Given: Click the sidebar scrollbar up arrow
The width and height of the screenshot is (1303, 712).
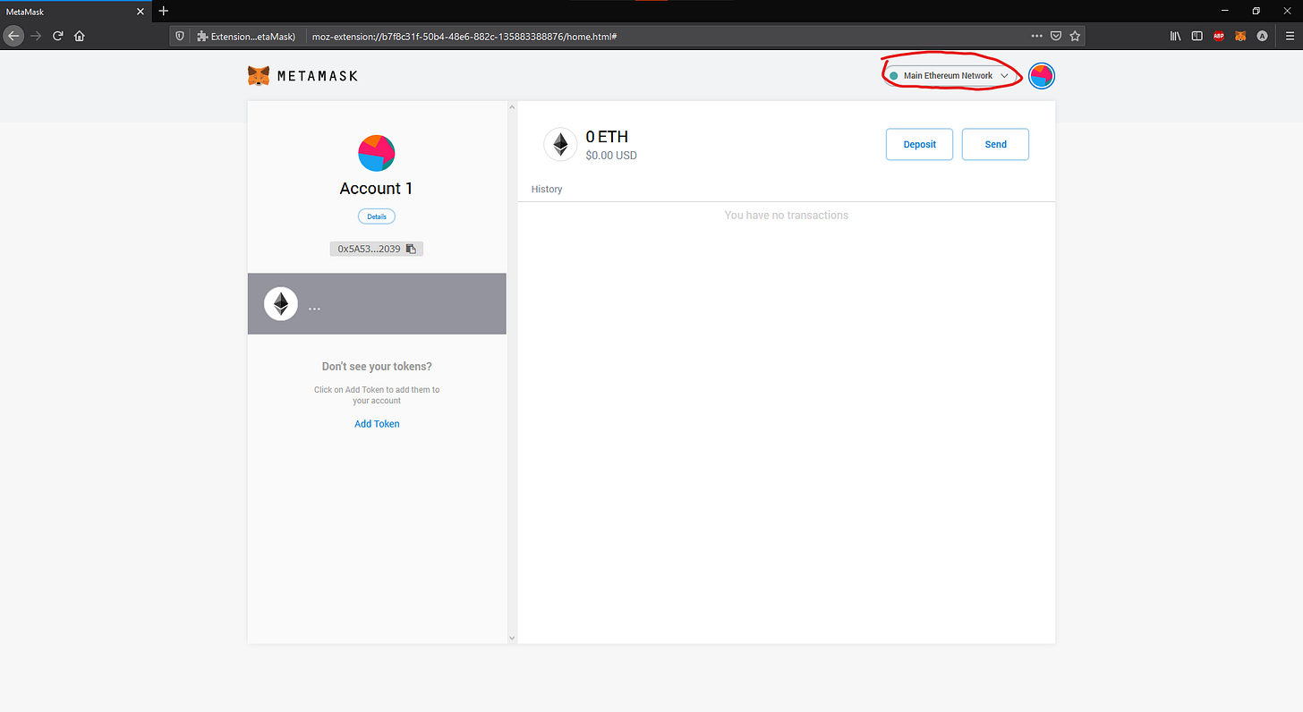Looking at the screenshot, I should (x=512, y=107).
